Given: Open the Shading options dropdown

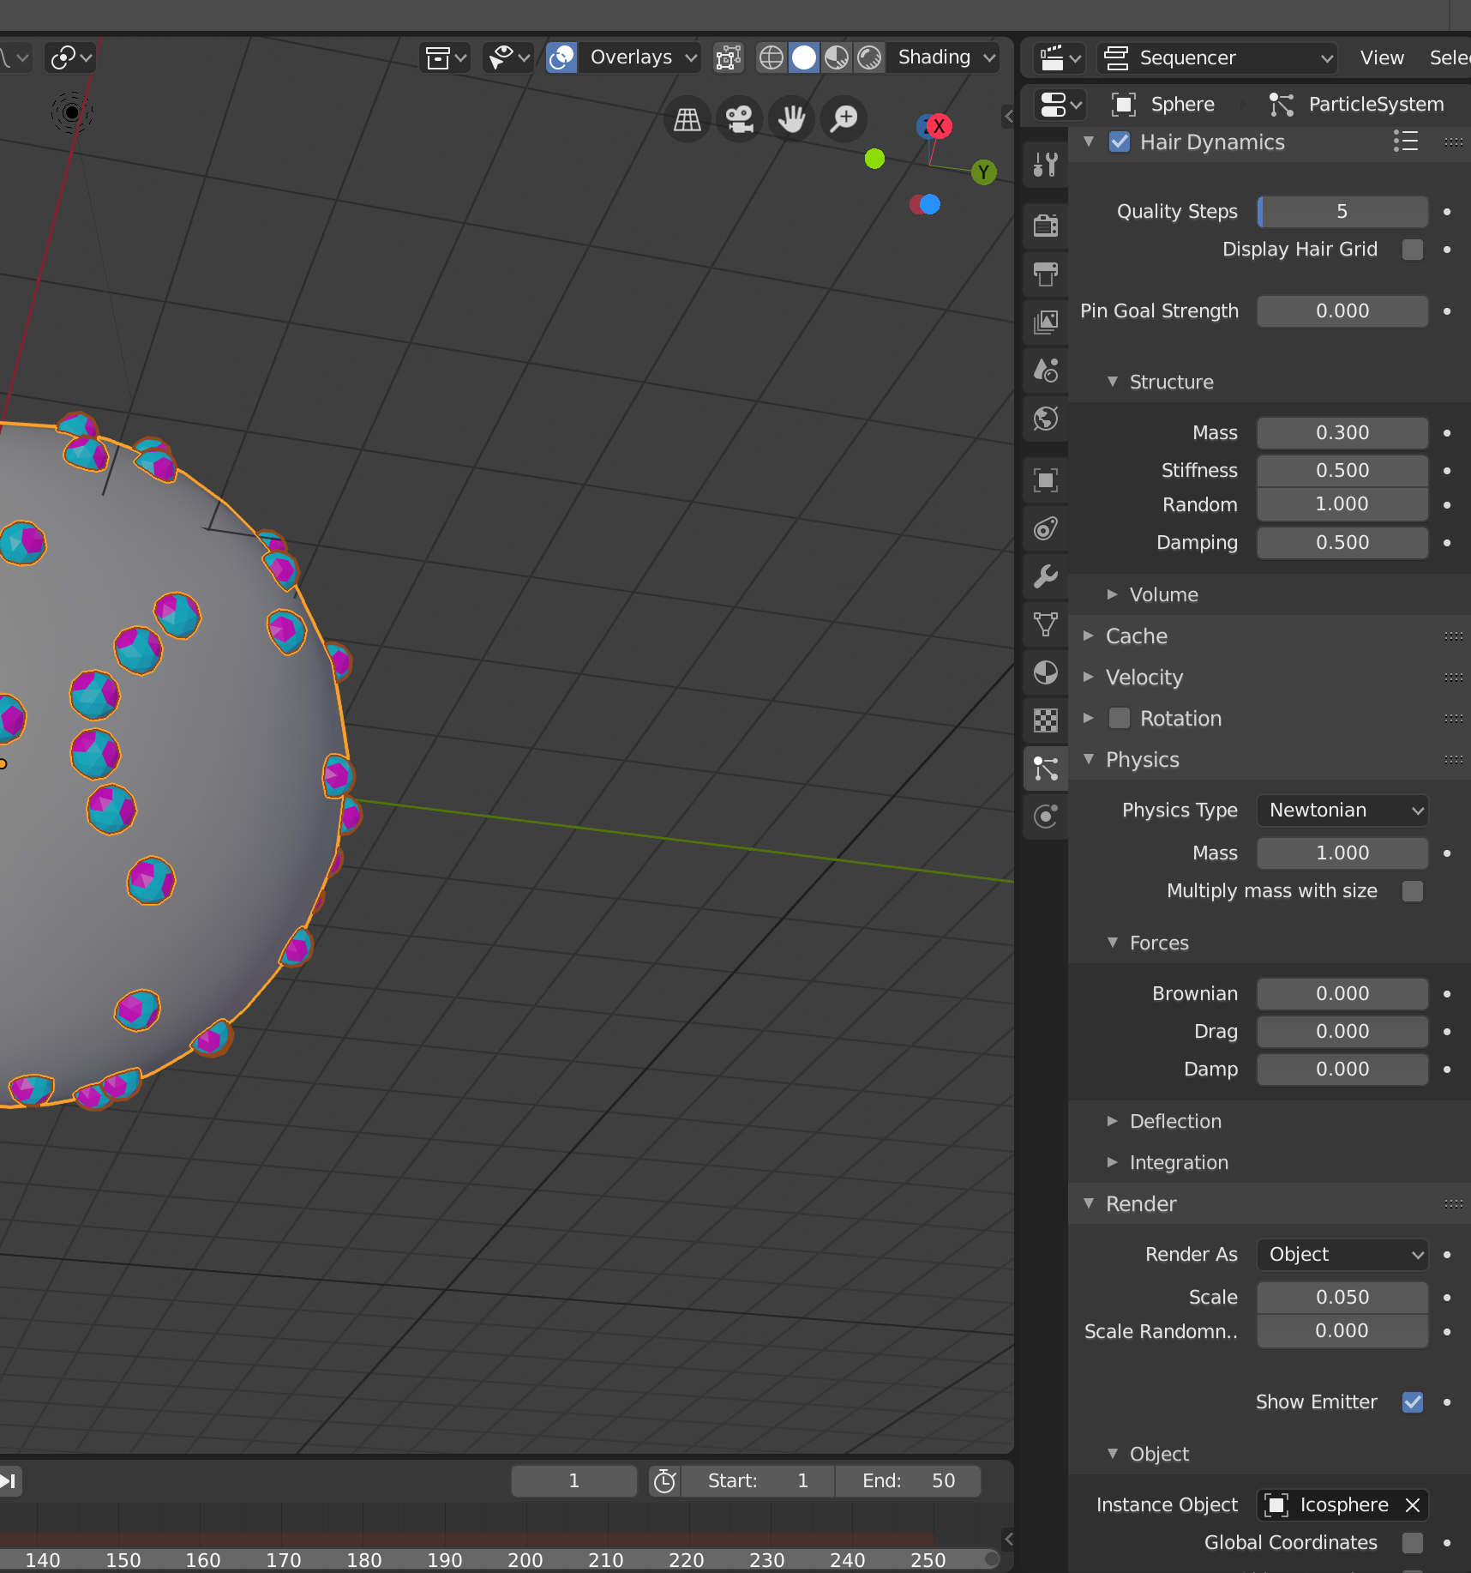Looking at the screenshot, I should [945, 57].
